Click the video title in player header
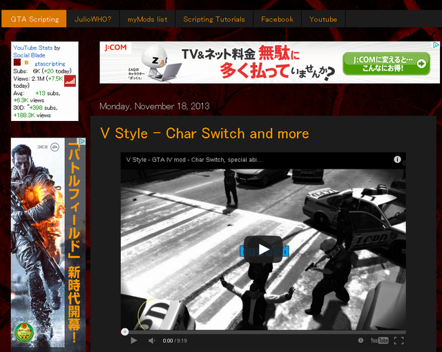 194,160
